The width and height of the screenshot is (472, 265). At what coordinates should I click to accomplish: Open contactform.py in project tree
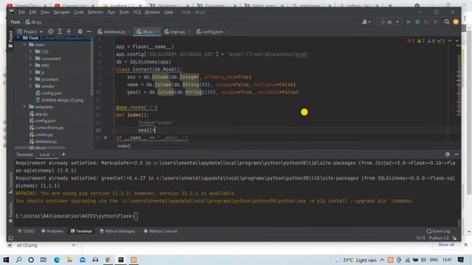pos(49,127)
